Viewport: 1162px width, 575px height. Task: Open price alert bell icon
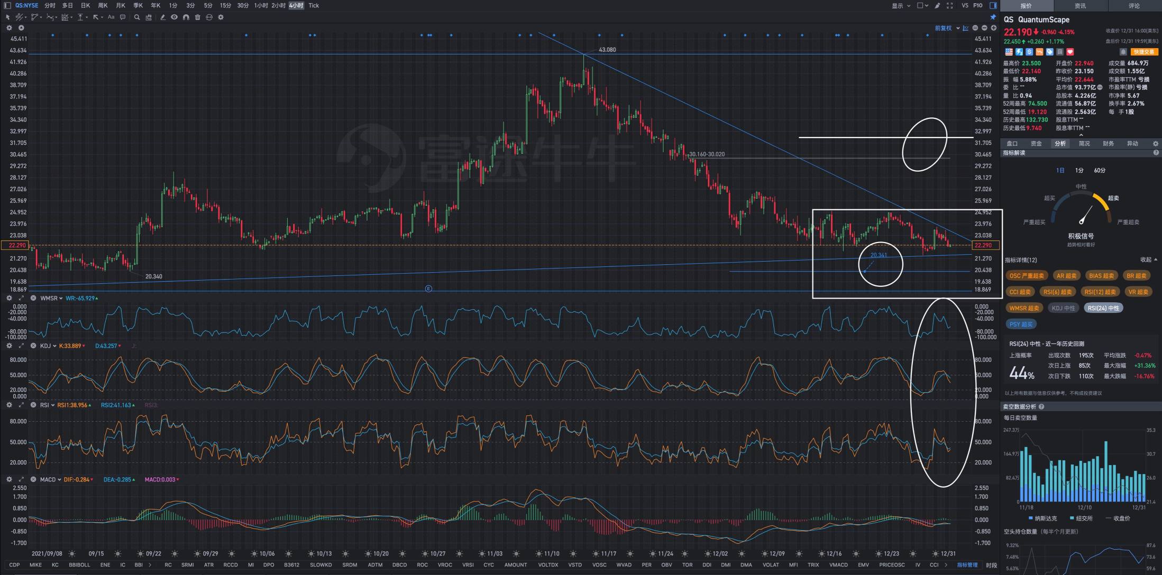point(1123,52)
